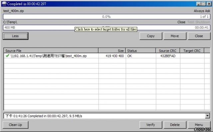Image resolution: width=213 pixels, height=132 pixels.
Task: Click the source CRC value 432BEFAD
Action: pos(168,56)
